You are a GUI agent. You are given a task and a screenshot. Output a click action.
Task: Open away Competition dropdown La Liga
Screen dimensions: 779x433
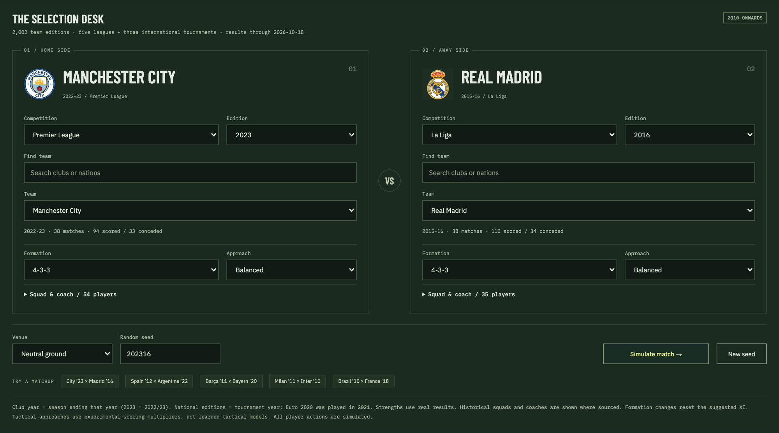tap(520, 135)
